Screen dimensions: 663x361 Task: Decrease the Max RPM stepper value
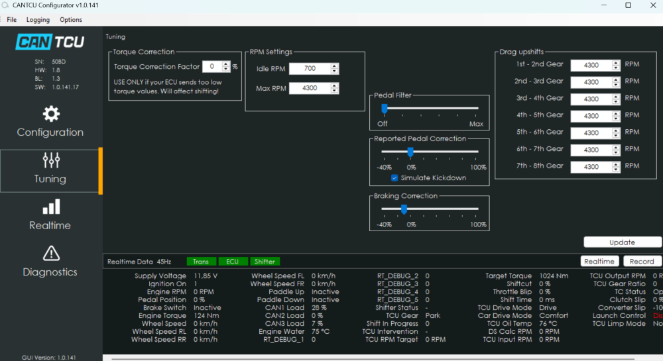tap(334, 91)
